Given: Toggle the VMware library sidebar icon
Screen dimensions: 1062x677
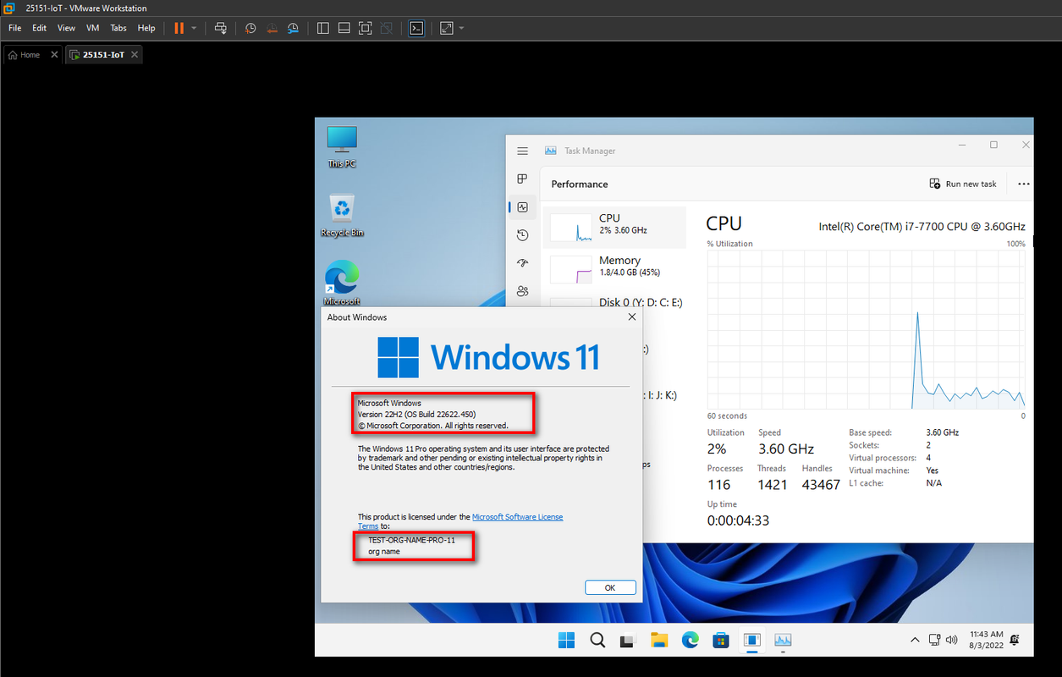Looking at the screenshot, I should click(x=322, y=28).
